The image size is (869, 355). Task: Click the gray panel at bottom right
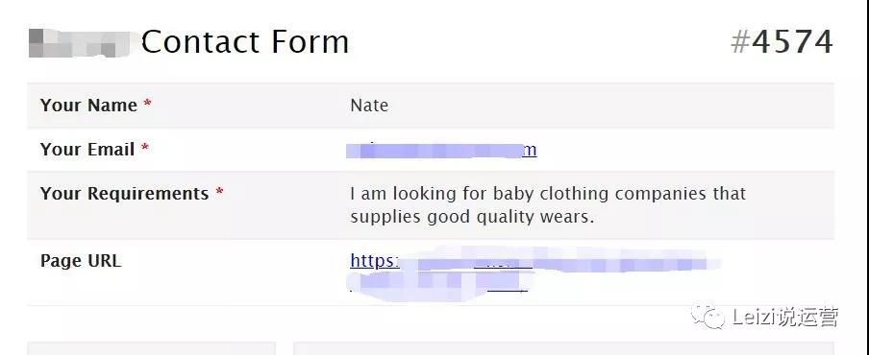[563, 348]
